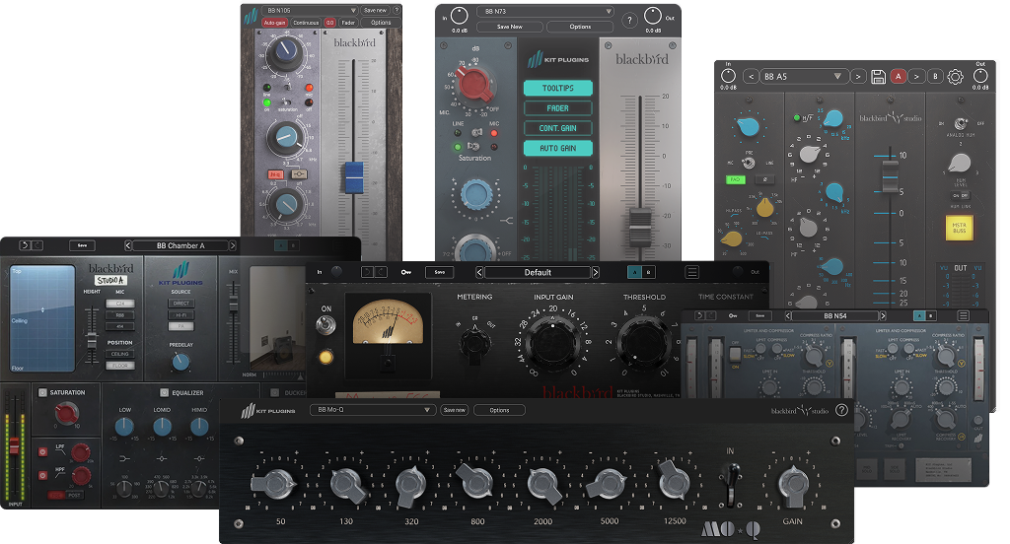Click help icon in BB Mo-Q plugin
Screen dimensions: 1010x544
(841, 410)
